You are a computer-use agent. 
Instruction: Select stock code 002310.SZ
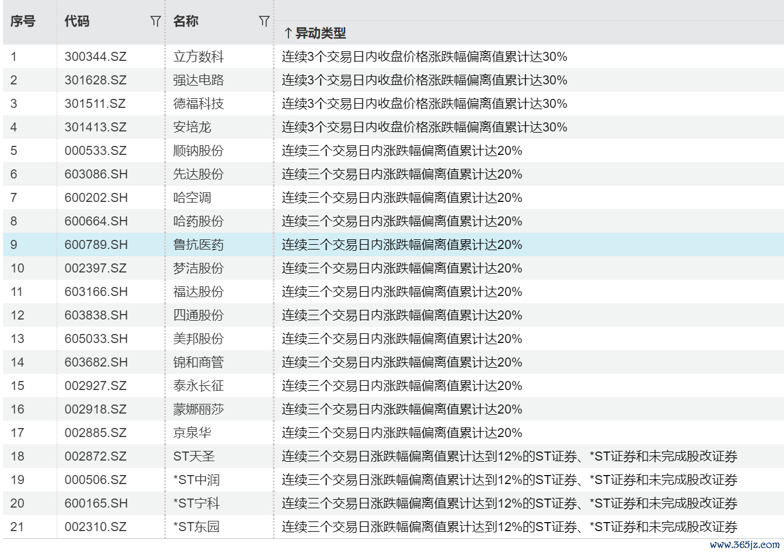click(x=95, y=527)
